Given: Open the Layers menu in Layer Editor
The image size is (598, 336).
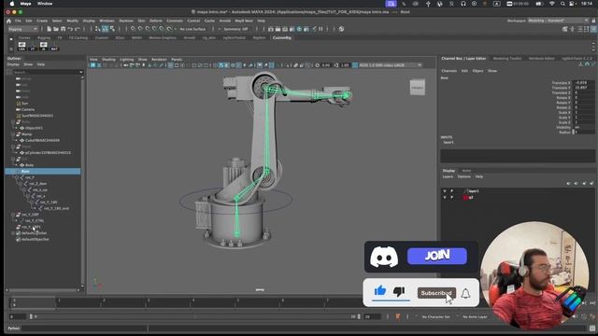Looking at the screenshot, I should point(448,176).
